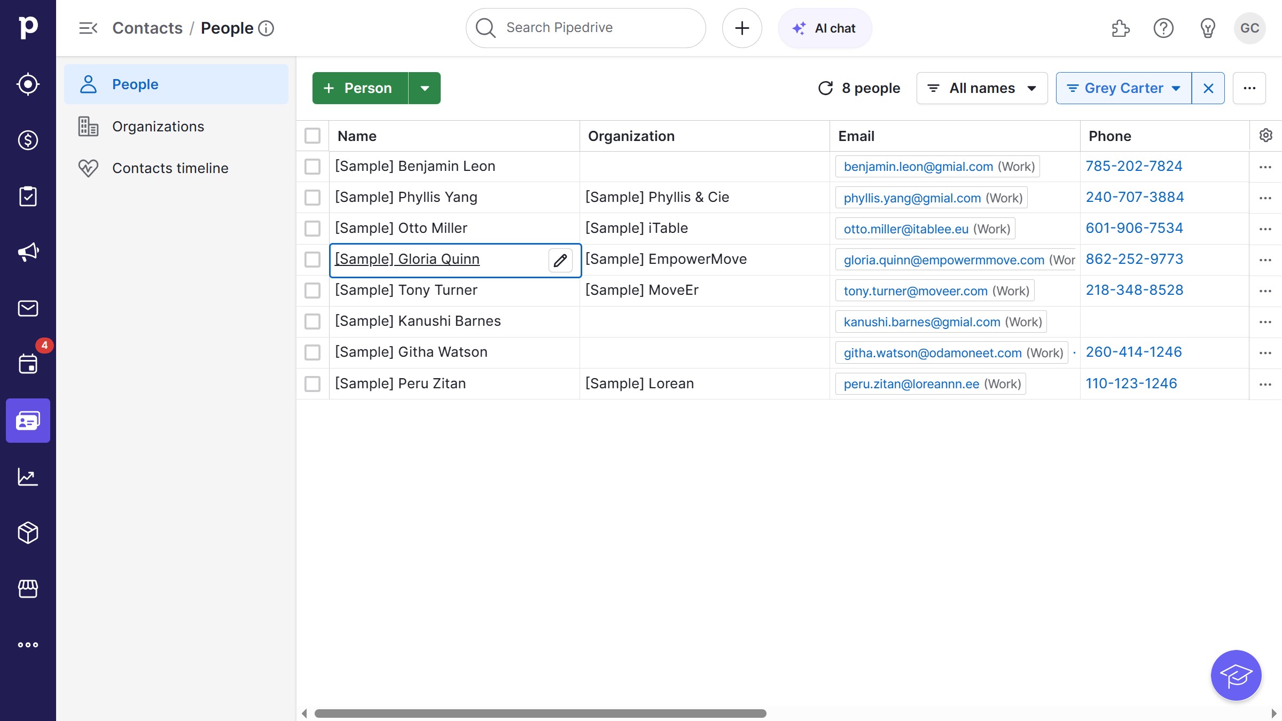Select the Tony Turner checkbox
The width and height of the screenshot is (1282, 721).
(312, 291)
